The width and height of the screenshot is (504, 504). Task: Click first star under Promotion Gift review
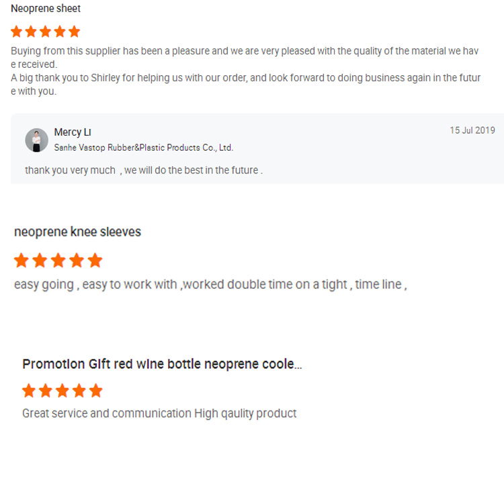coord(29,390)
